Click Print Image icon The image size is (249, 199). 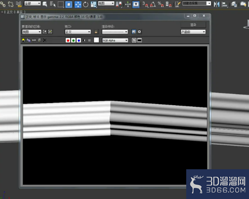tap(39, 40)
